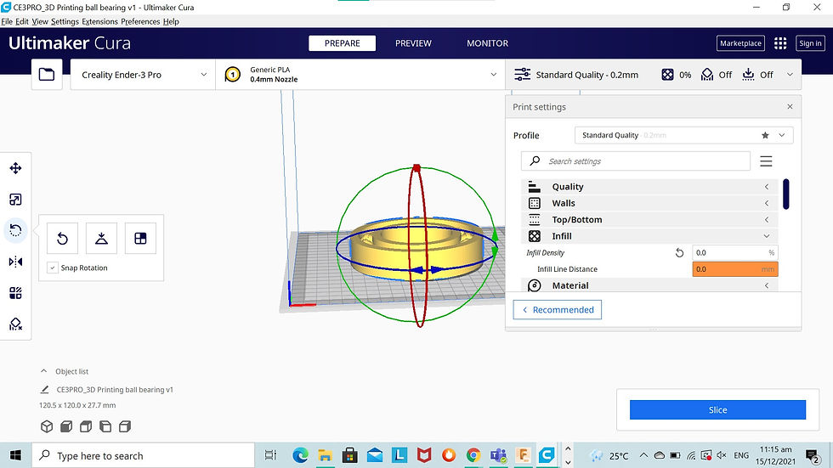Click the nozzle number 1 icon
833x468 pixels.
tap(232, 74)
